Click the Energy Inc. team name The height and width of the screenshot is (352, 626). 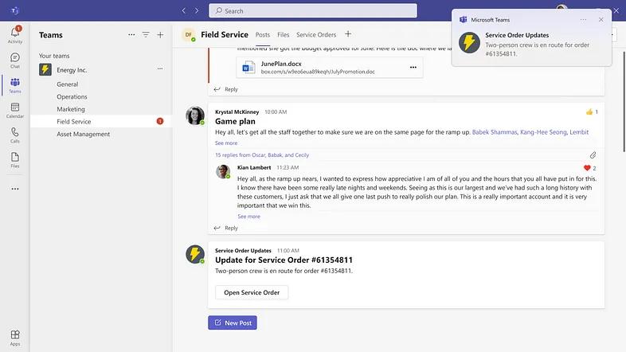point(72,70)
